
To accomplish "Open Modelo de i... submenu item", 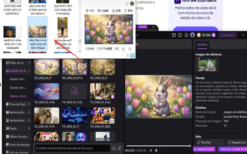I will click(x=18, y=79).
